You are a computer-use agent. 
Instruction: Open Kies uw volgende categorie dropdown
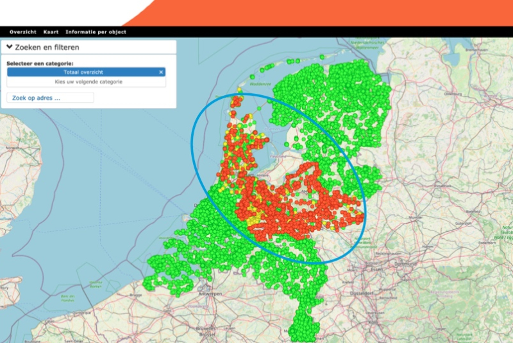coord(86,82)
